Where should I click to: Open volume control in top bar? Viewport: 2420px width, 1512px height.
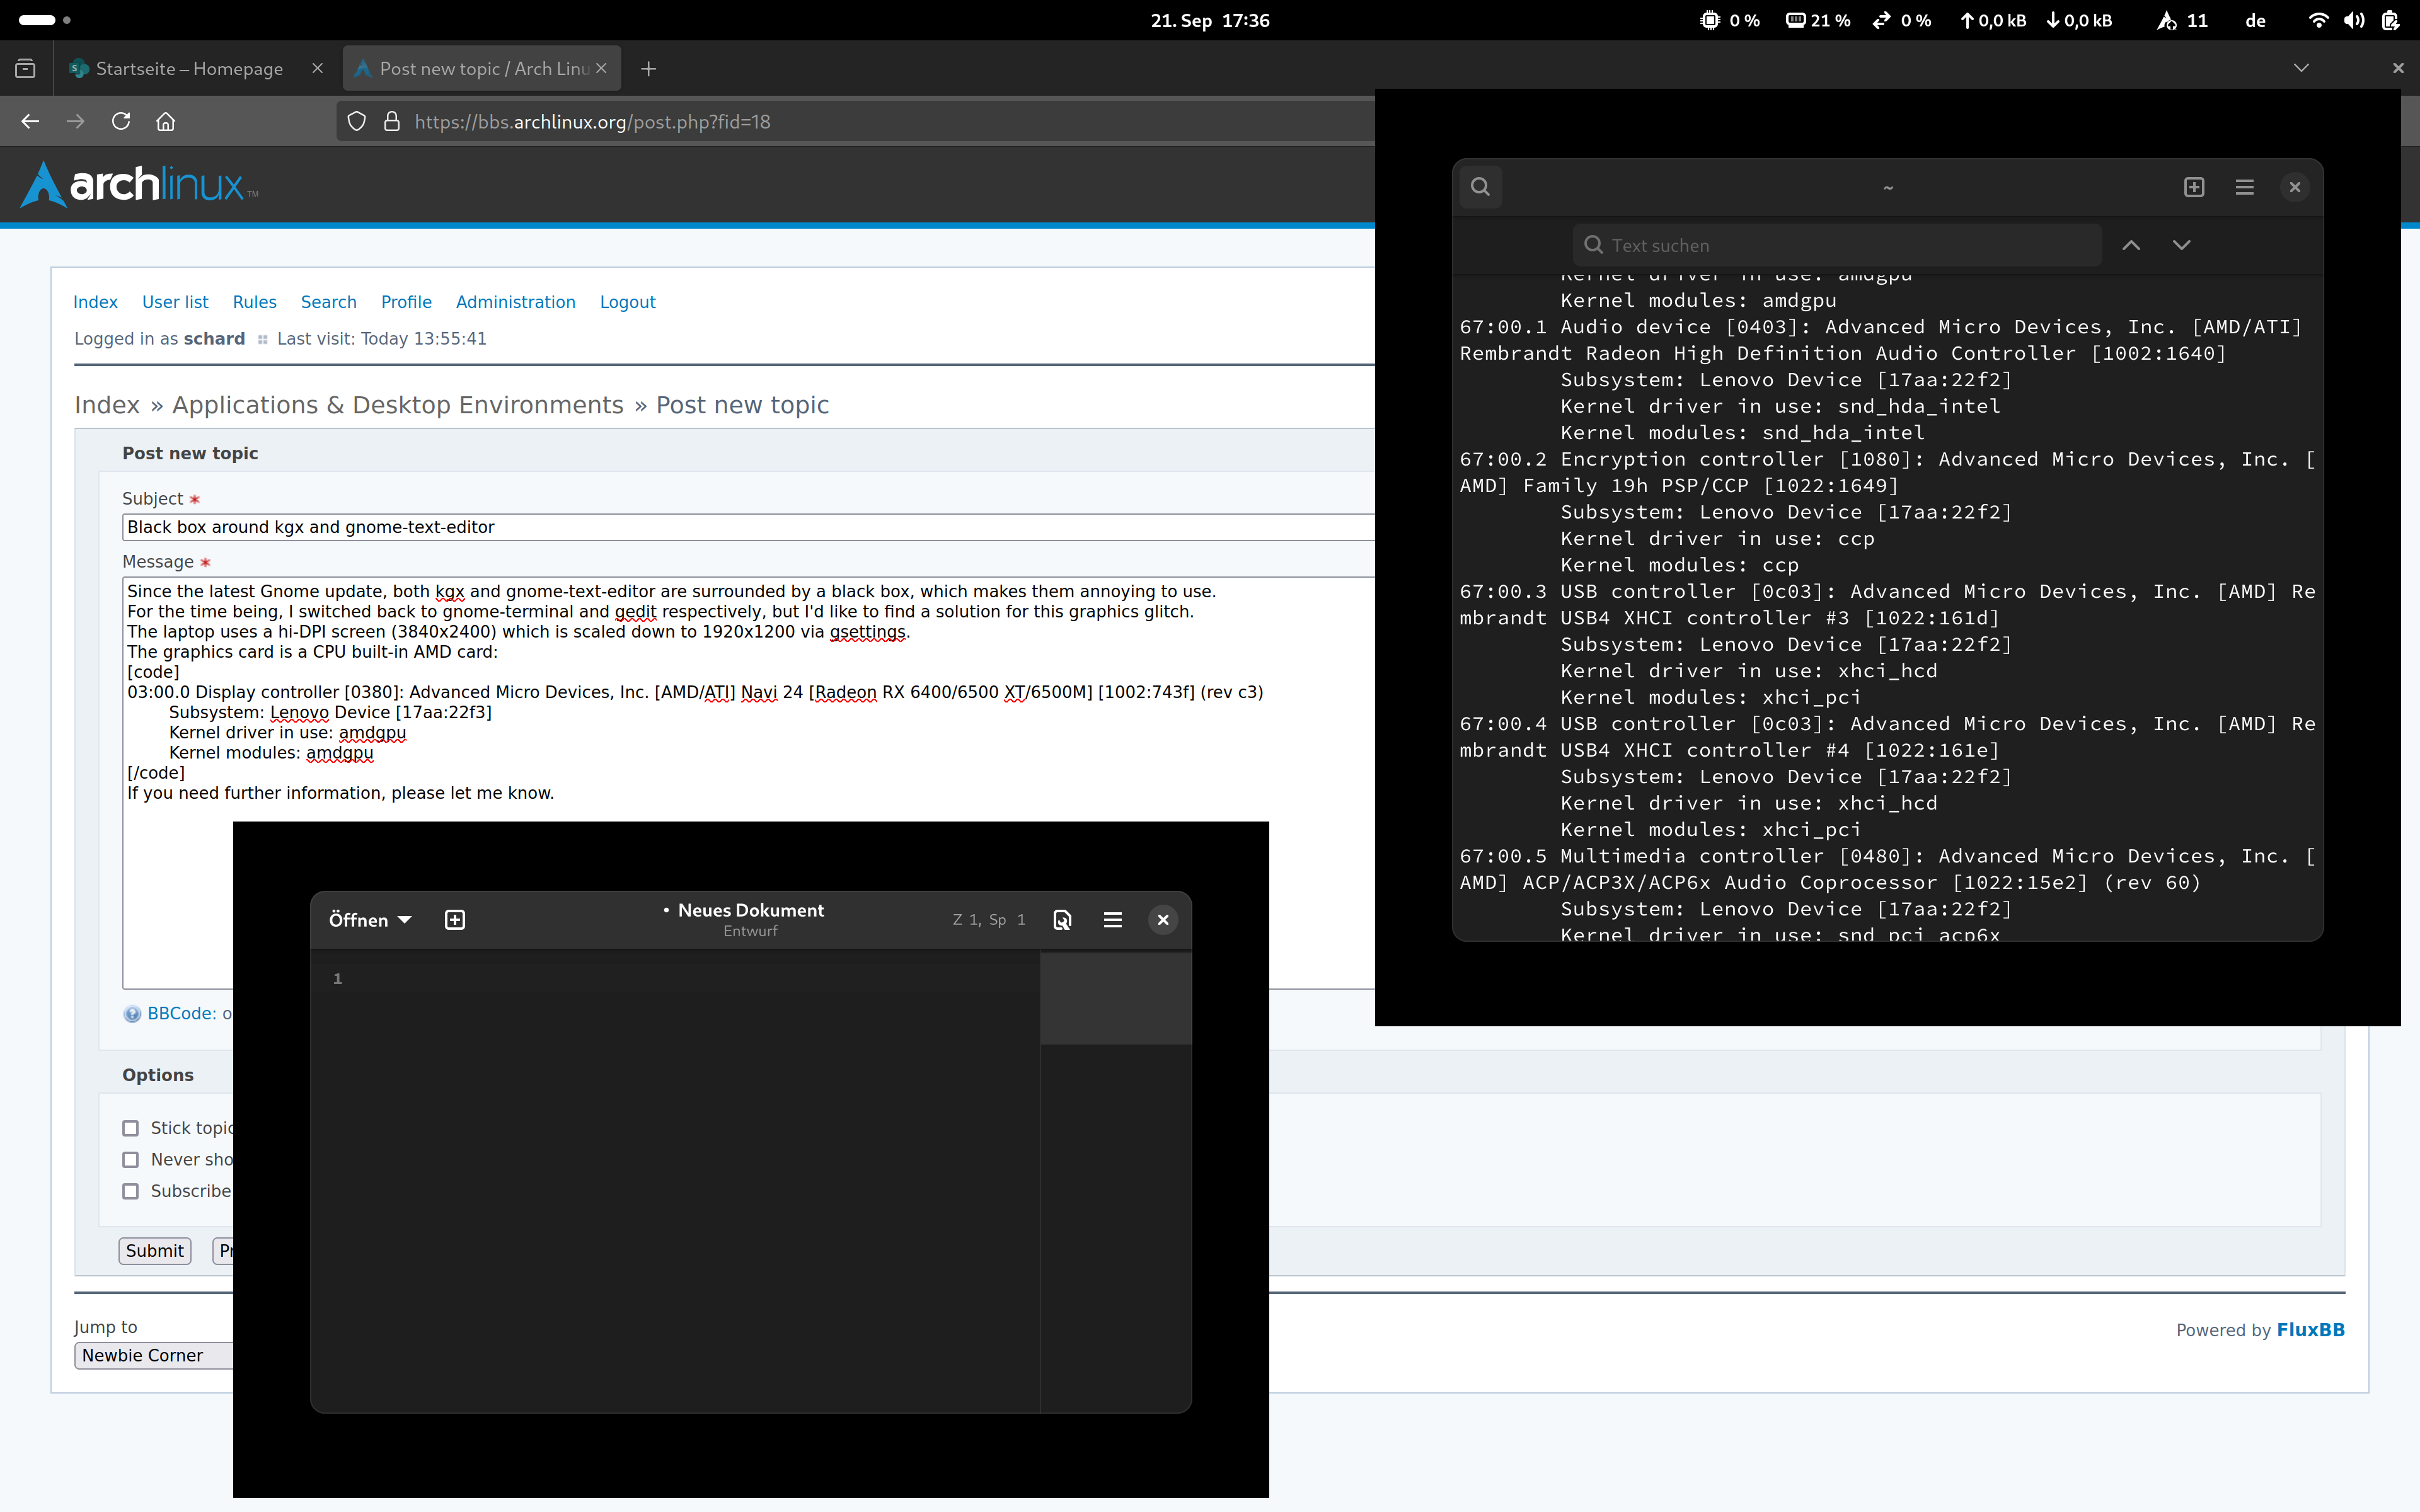[x=2354, y=20]
